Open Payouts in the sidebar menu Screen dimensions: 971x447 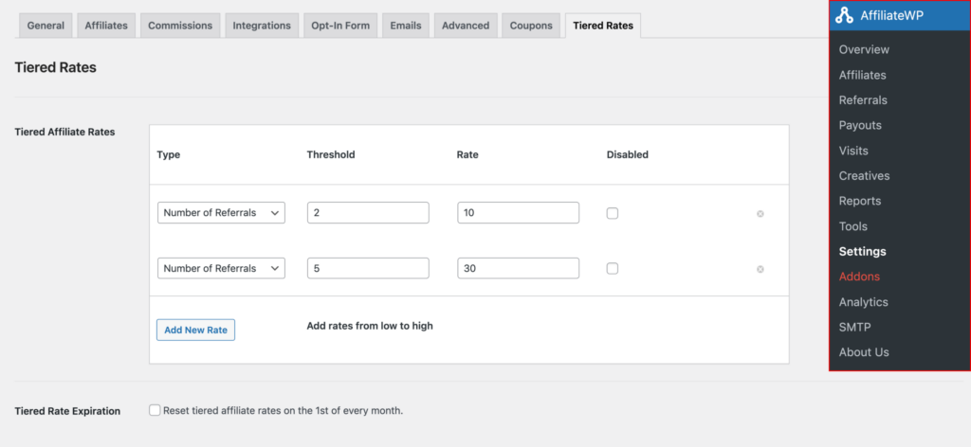(860, 126)
